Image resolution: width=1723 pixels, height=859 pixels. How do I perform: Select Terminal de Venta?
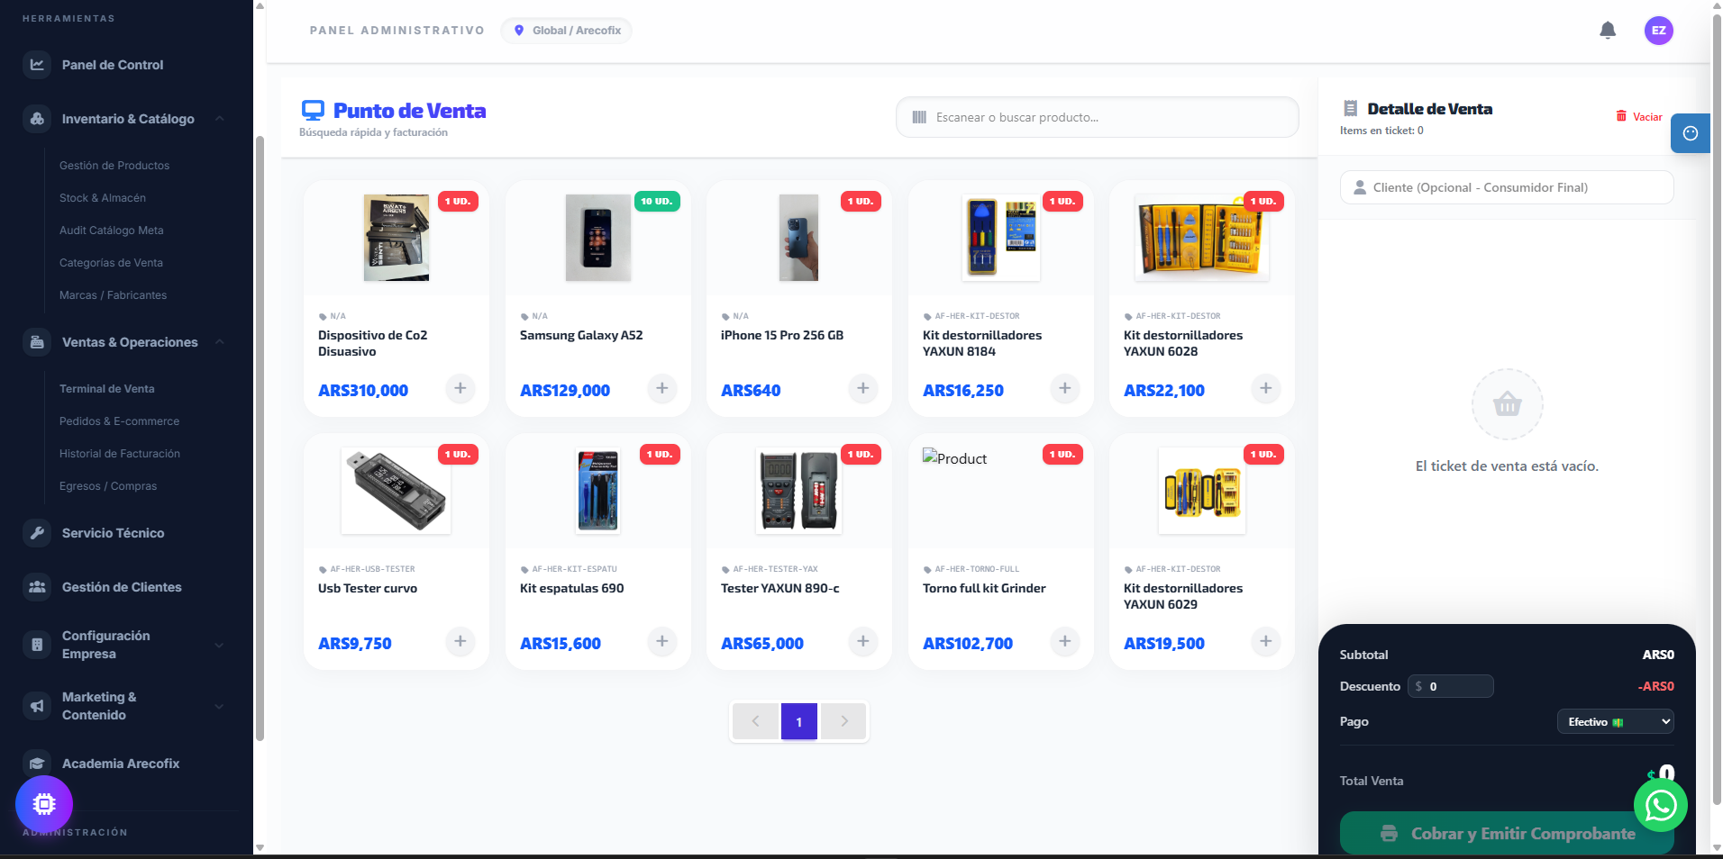(x=107, y=389)
